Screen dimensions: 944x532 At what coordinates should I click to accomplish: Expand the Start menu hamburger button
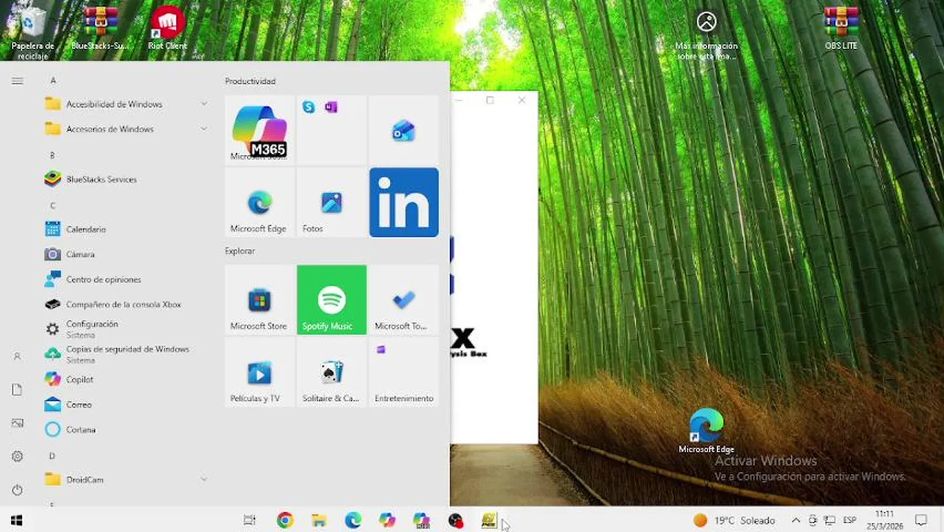coord(17,81)
